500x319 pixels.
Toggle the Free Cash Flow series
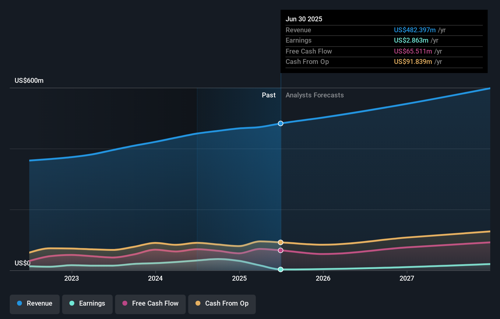(150, 303)
